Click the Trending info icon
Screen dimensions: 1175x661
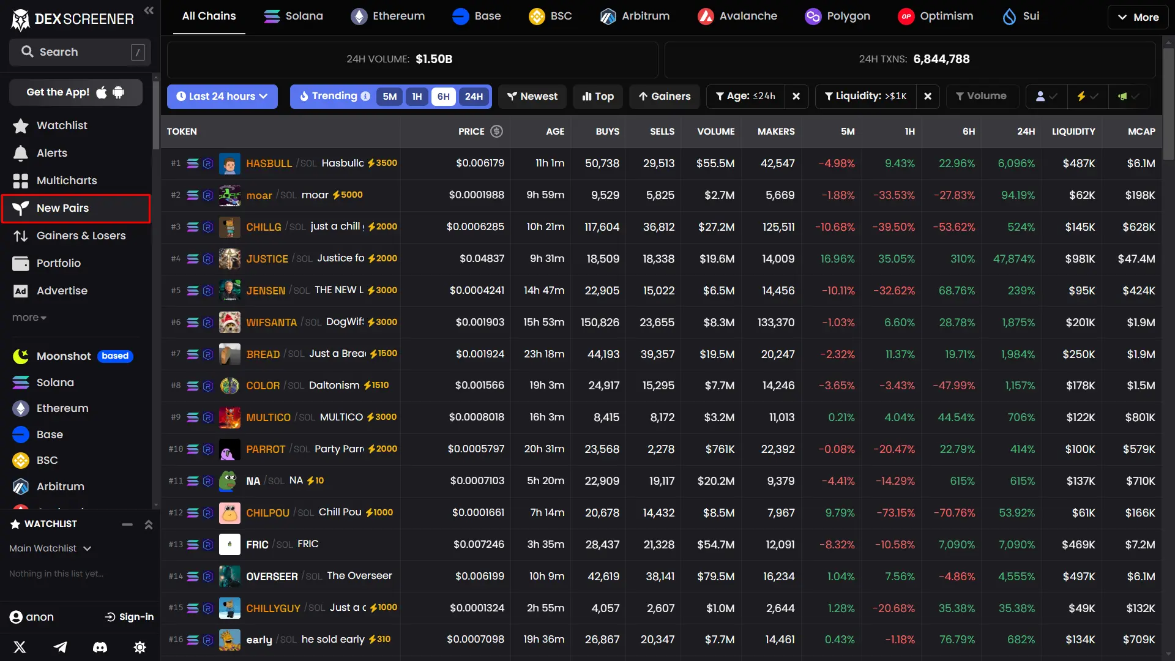(x=365, y=96)
